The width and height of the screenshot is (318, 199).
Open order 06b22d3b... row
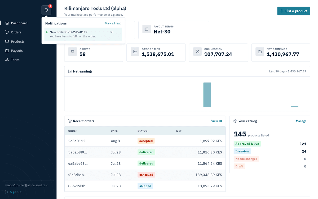point(145,186)
